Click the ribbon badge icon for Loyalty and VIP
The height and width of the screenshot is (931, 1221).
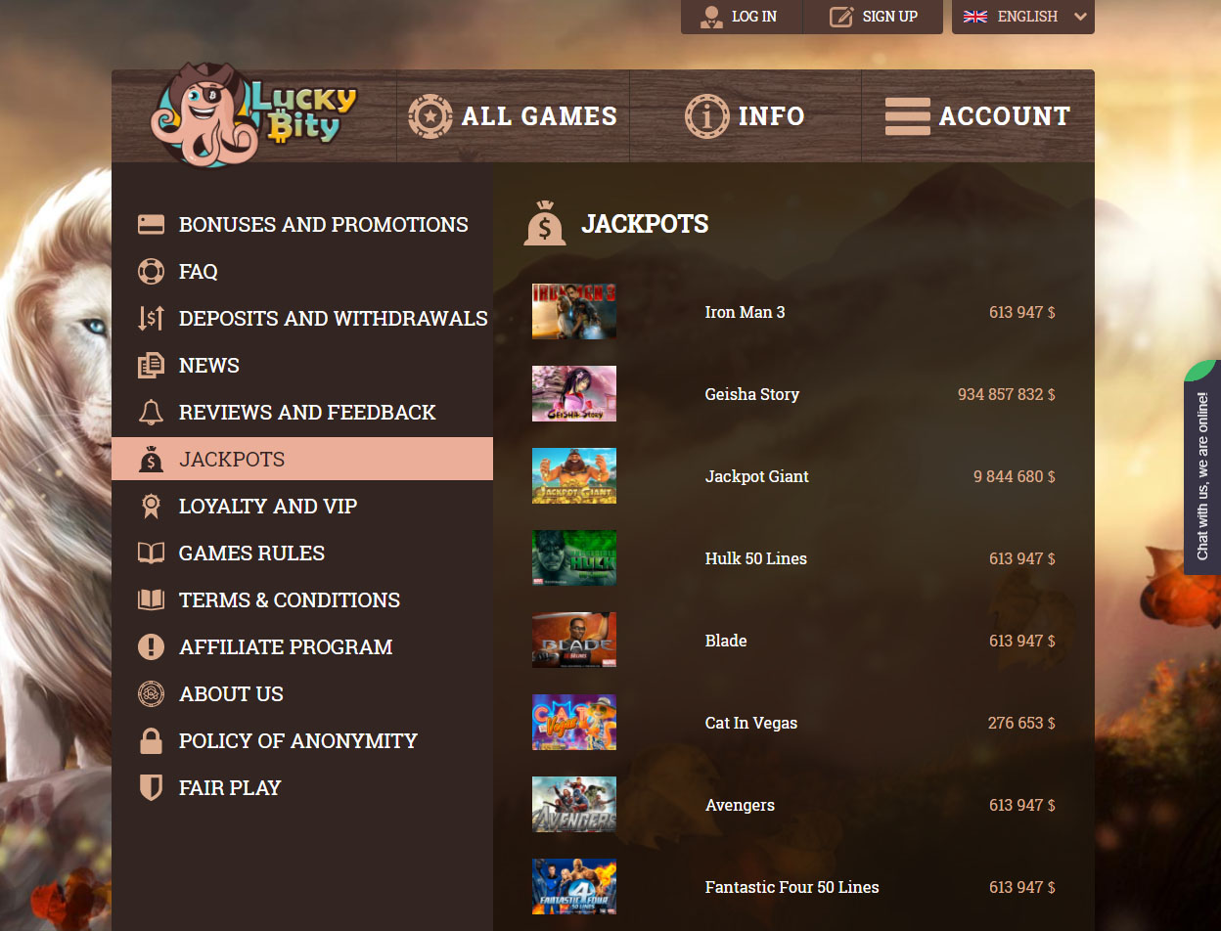pos(151,507)
